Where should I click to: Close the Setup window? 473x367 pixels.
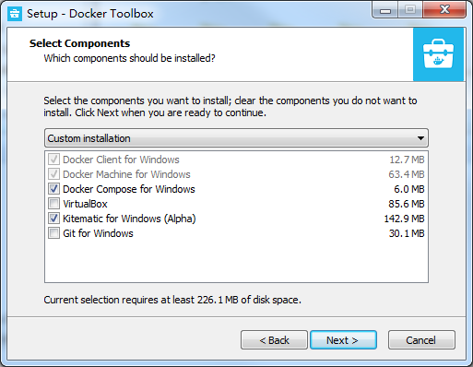tap(444, 10)
